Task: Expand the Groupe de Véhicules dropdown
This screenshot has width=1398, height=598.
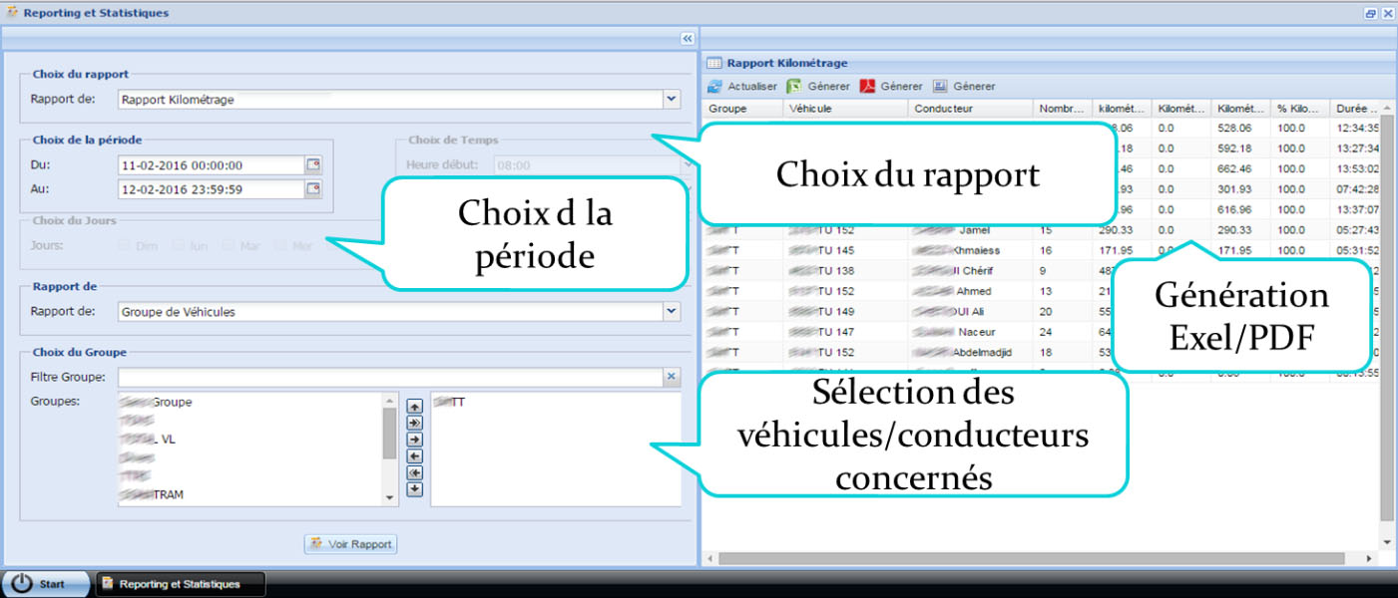Action: (x=672, y=312)
